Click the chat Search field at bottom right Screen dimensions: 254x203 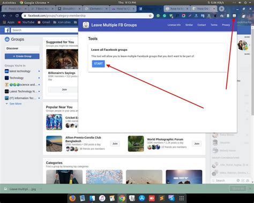[x=223, y=181]
